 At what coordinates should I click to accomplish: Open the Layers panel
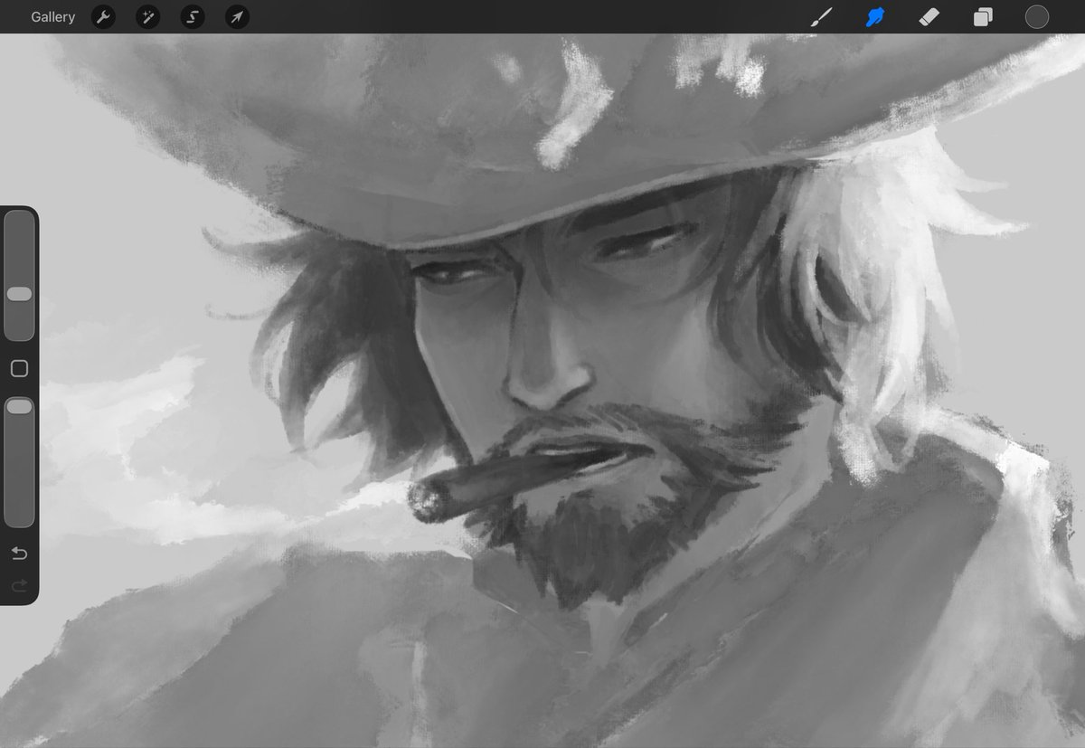click(983, 17)
